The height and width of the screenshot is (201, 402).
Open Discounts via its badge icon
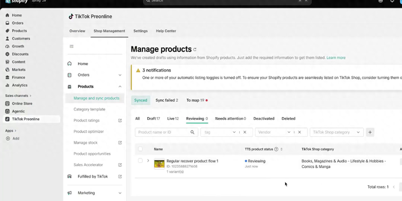[x=7, y=54]
